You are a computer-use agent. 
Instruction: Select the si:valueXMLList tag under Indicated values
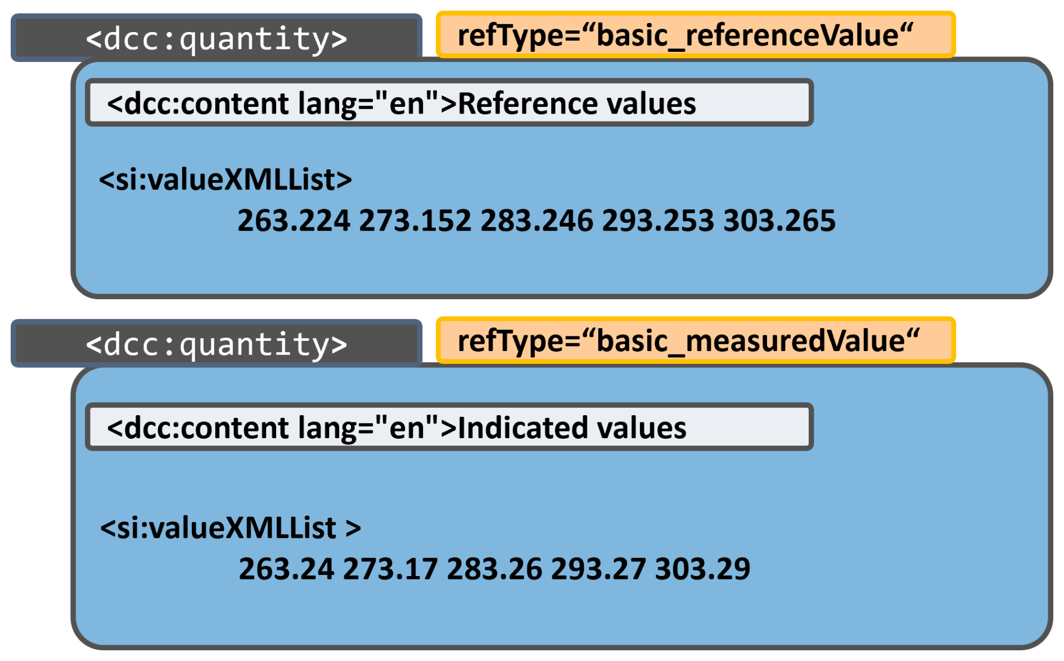coord(230,528)
